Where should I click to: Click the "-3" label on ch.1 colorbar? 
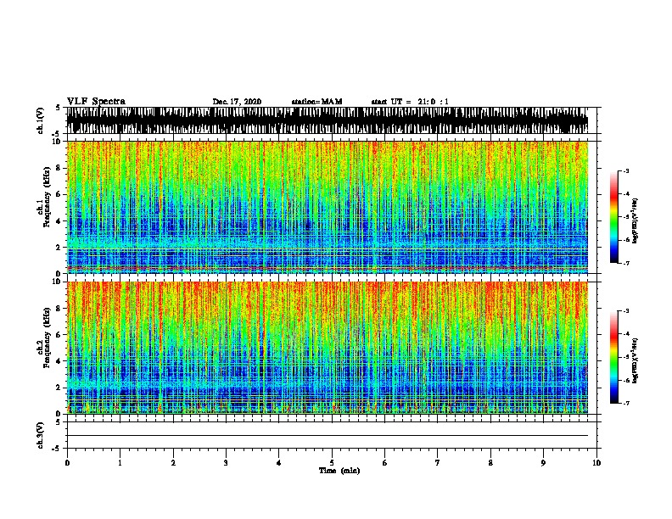[x=625, y=170]
